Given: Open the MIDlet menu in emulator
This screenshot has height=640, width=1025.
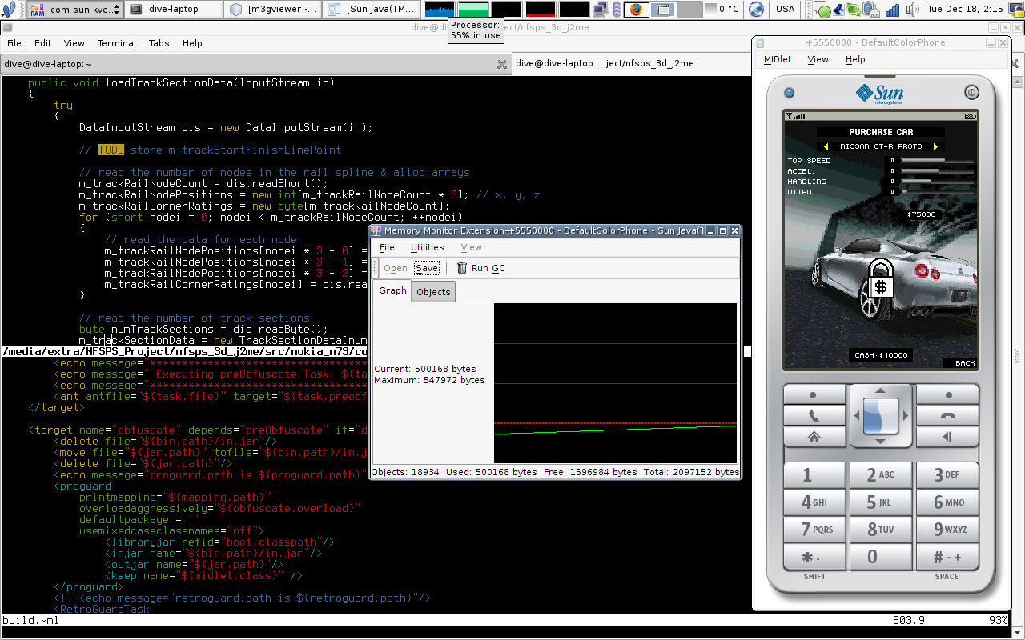Looking at the screenshot, I should coord(777,59).
